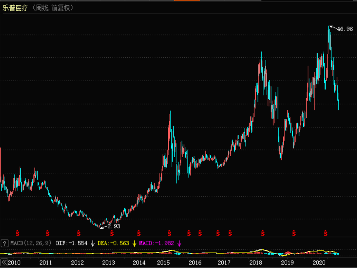
Task: Click the 2012 year label on time axis
Action: click(77, 262)
